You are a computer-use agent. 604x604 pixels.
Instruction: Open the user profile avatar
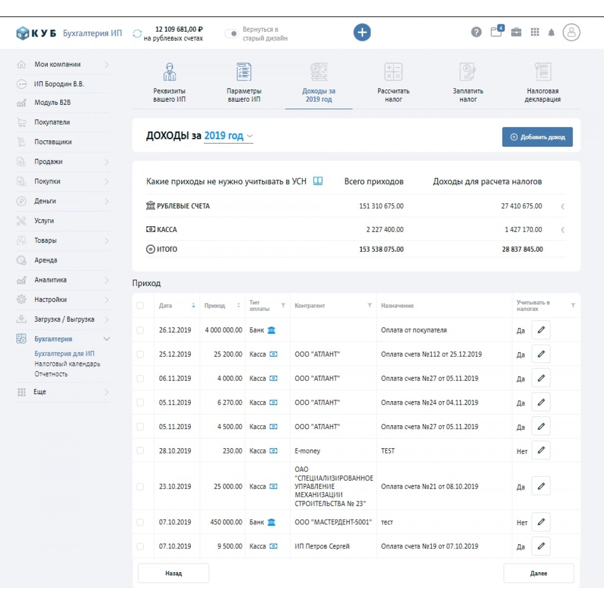[571, 32]
